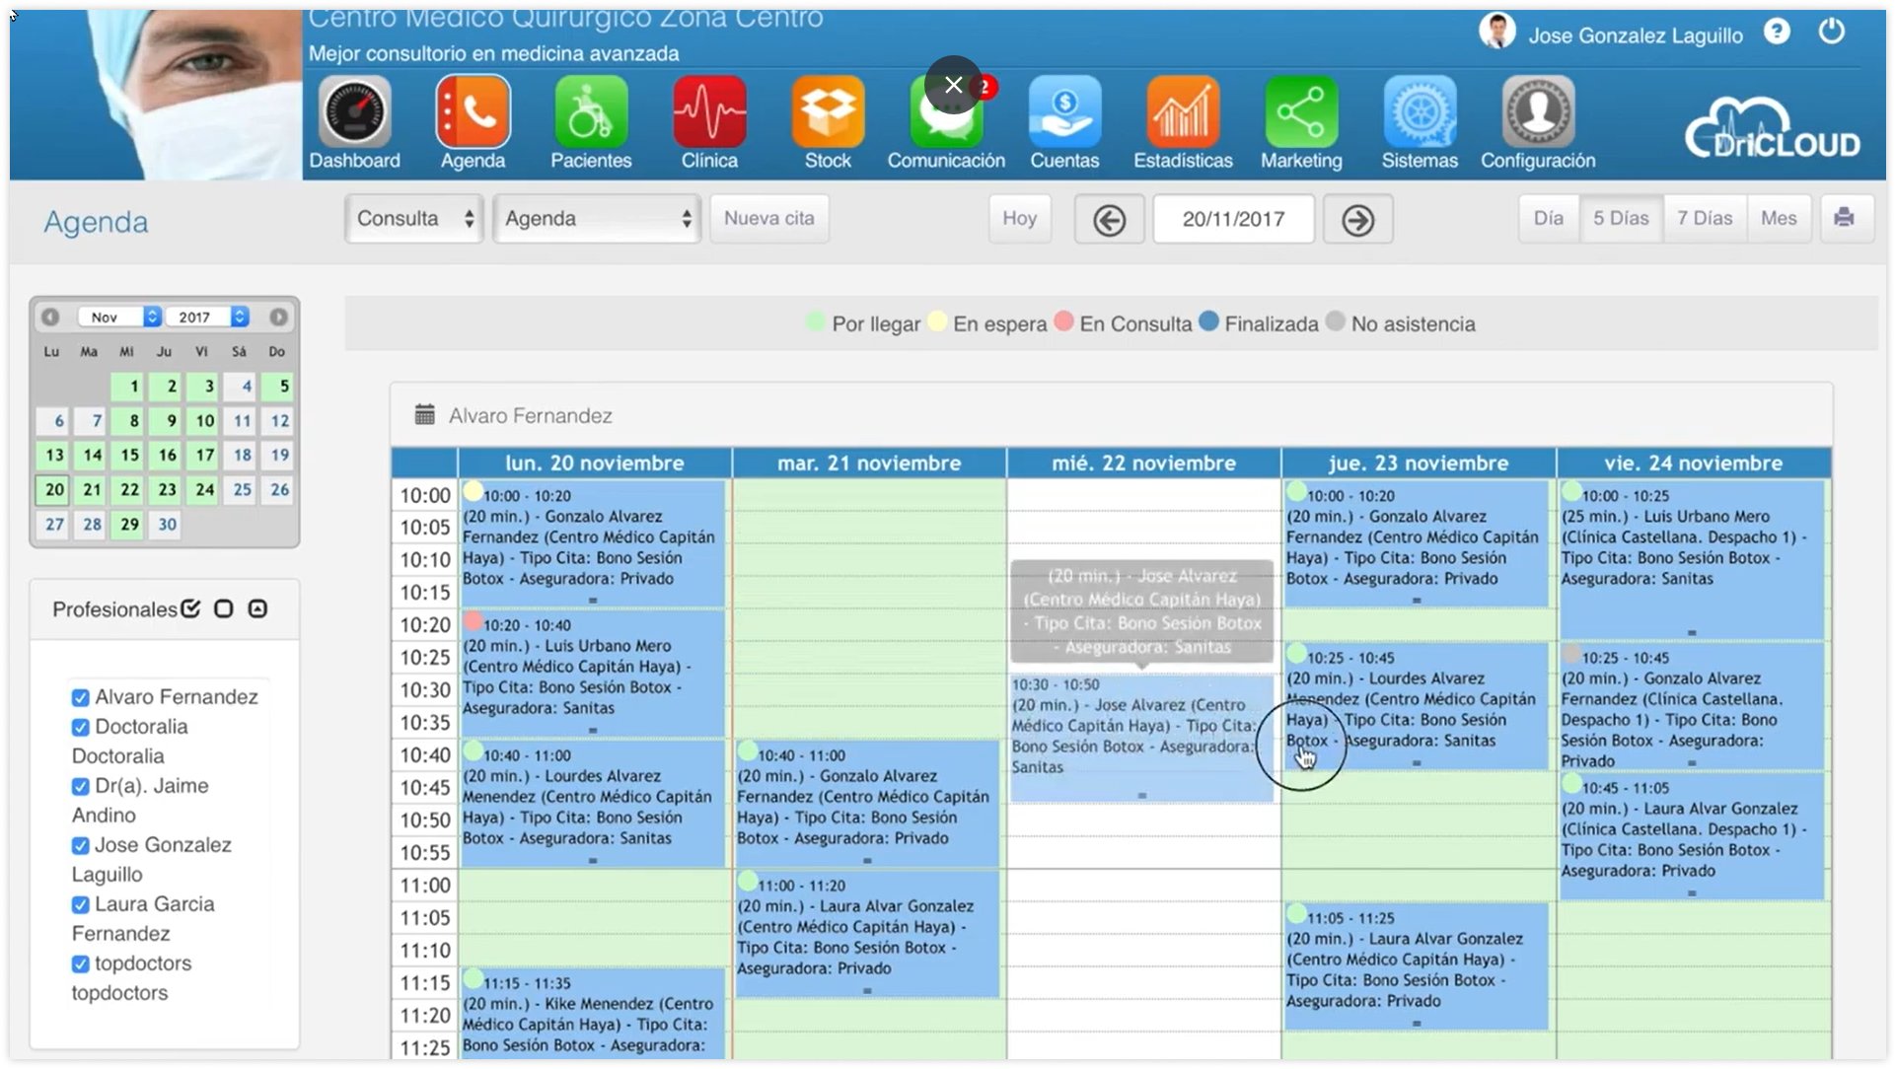The height and width of the screenshot is (1069, 1896).
Task: Open the Nov month selector
Action: [x=120, y=317]
